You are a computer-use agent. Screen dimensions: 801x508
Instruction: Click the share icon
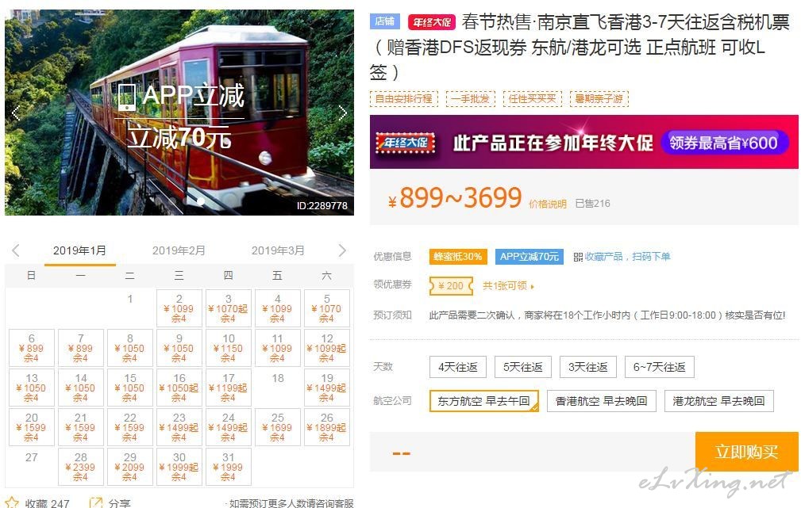pos(95,503)
